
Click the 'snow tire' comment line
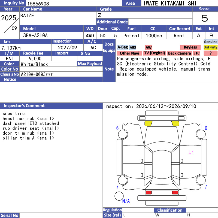(14, 114)
